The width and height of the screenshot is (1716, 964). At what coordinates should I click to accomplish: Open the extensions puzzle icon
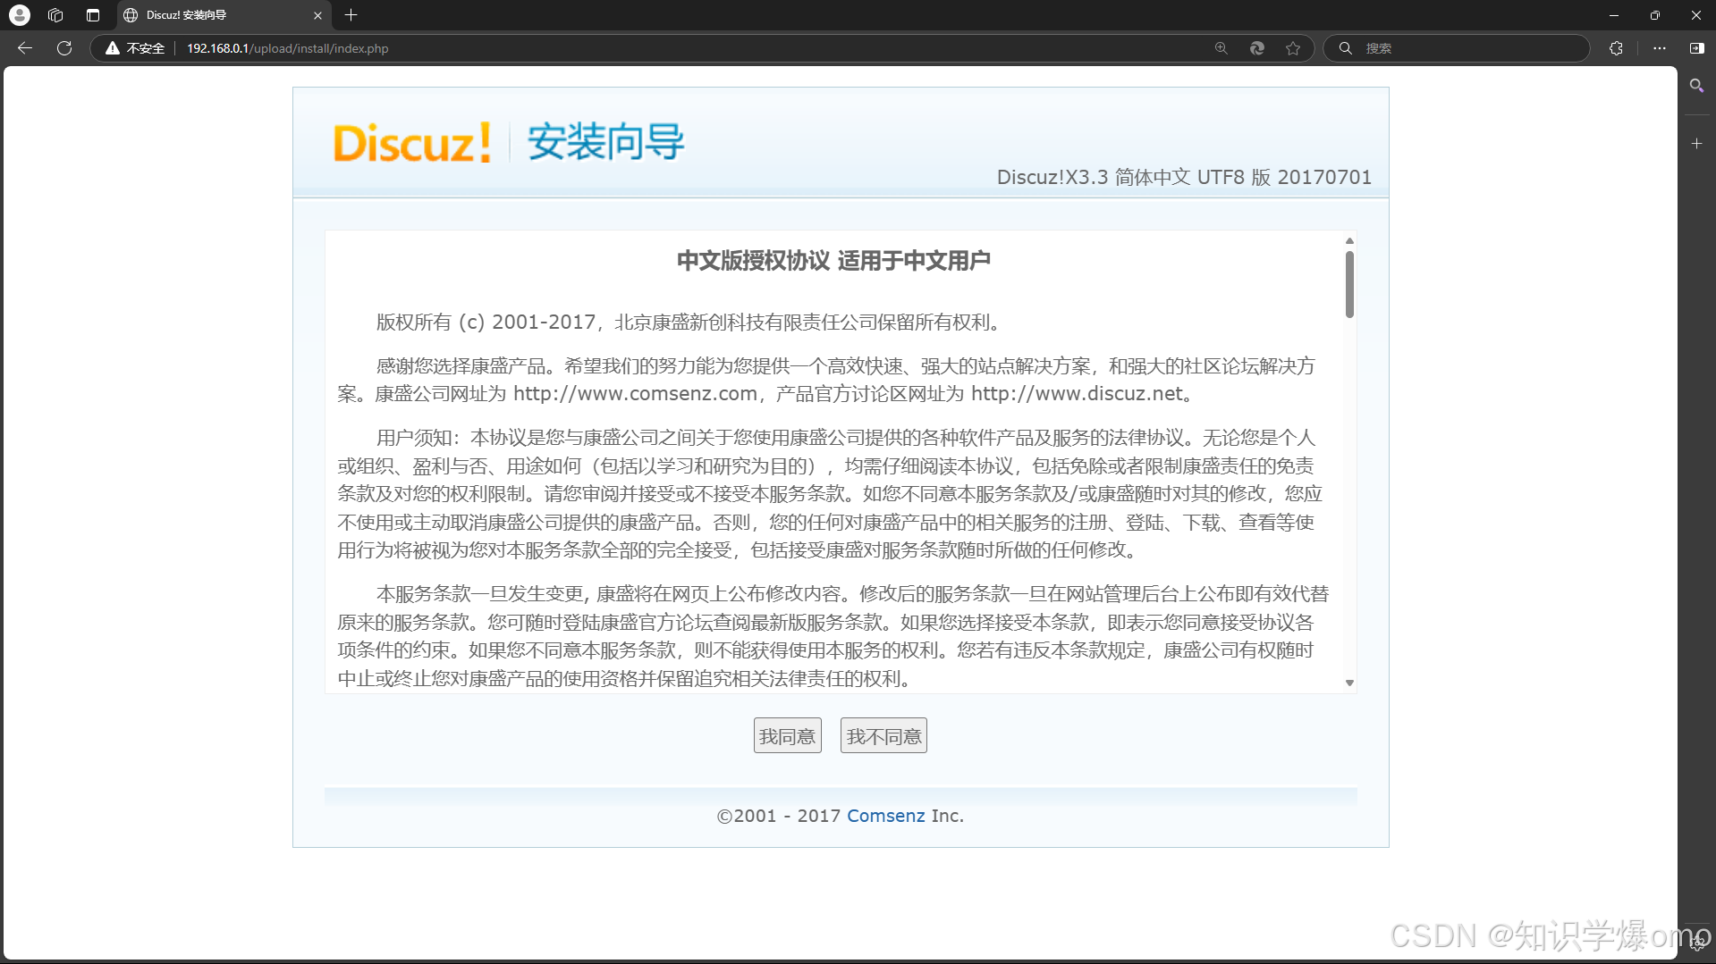point(1616,48)
